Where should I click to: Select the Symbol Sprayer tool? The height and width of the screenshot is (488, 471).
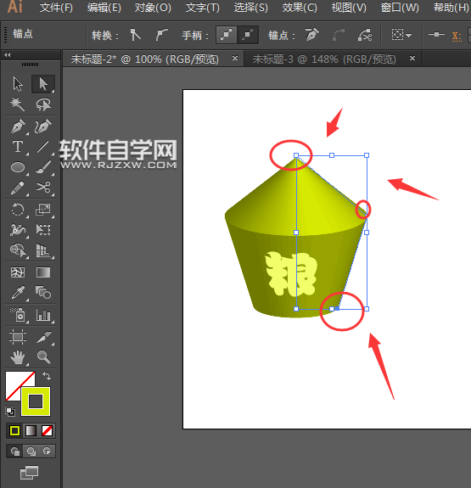(18, 315)
